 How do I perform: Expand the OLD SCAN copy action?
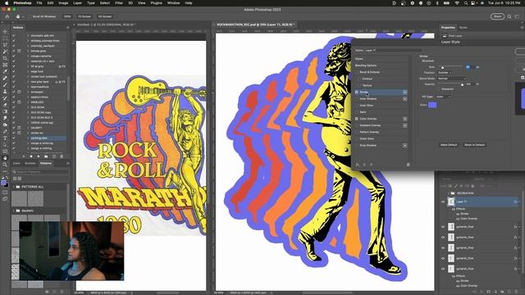click(28, 112)
